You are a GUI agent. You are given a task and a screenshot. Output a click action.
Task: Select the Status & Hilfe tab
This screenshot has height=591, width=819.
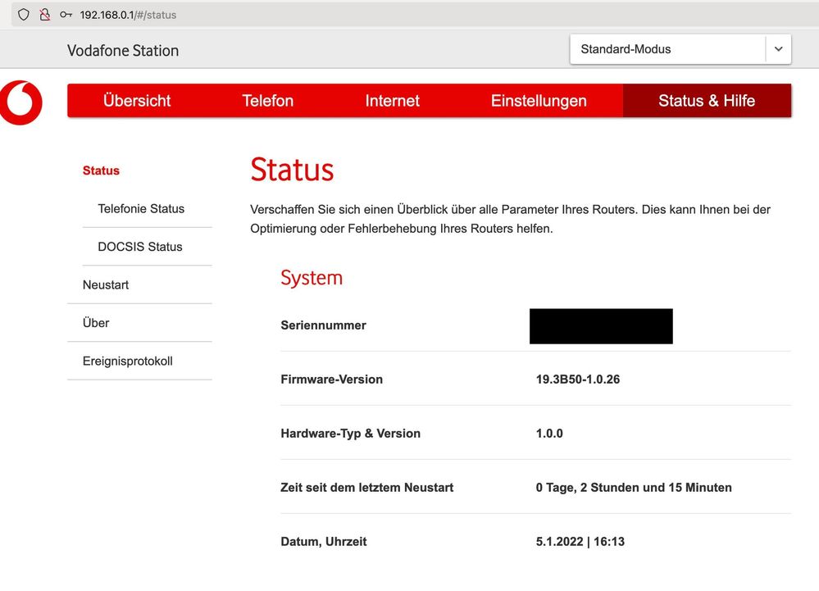click(x=707, y=100)
